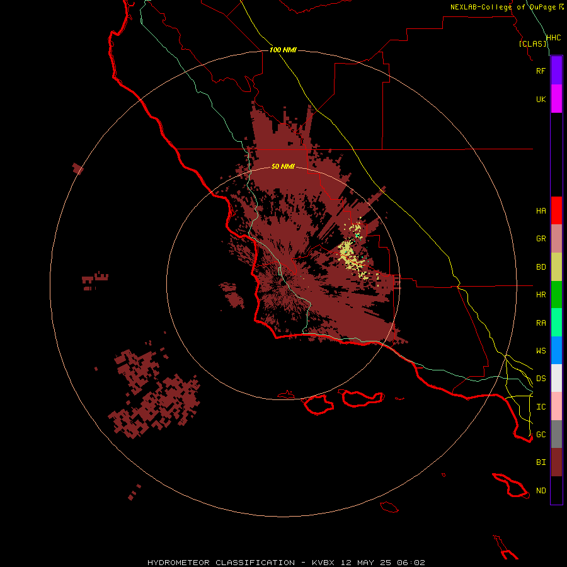Click the IC light pink legend swatch

556,406
